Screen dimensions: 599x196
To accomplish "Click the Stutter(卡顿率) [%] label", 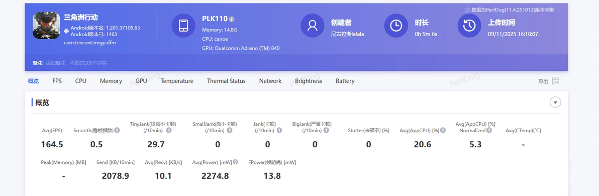I will (369, 130).
